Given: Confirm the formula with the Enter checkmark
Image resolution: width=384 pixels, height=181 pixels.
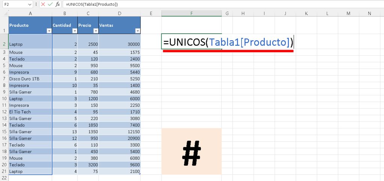Looking at the screenshot, I should 50,4.
